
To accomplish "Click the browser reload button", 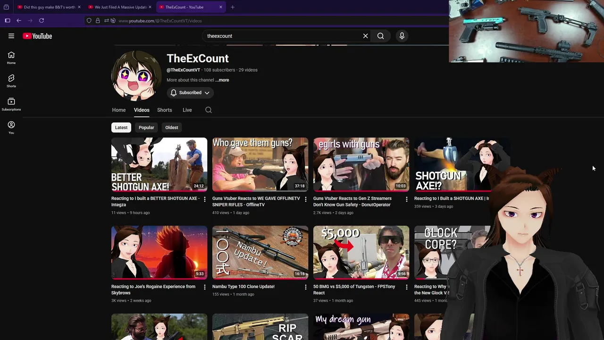I will pyautogui.click(x=42, y=21).
